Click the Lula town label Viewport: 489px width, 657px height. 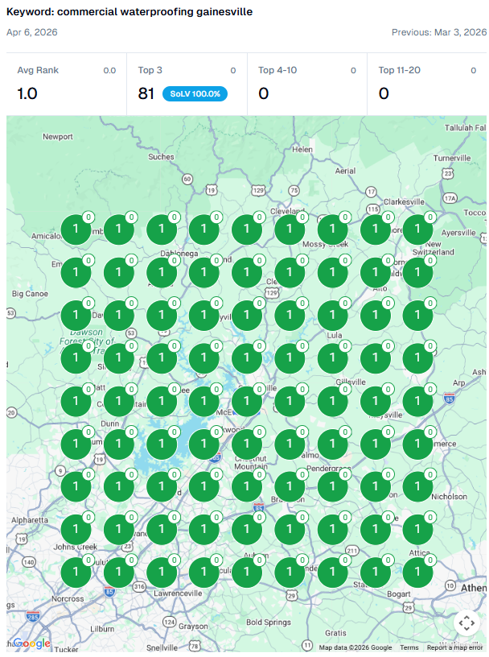(x=335, y=335)
